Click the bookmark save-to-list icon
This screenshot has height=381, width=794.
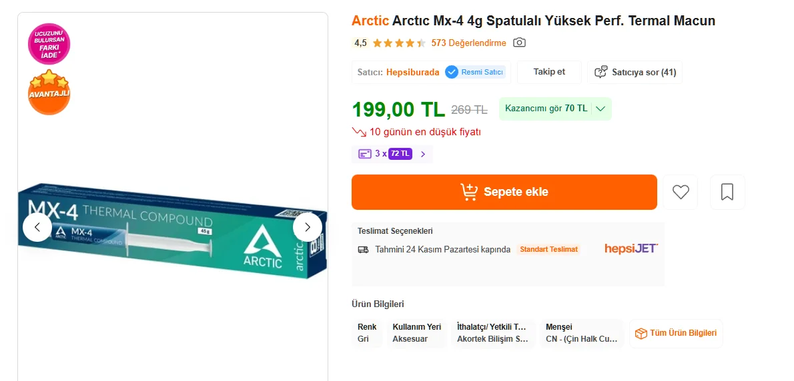click(727, 192)
